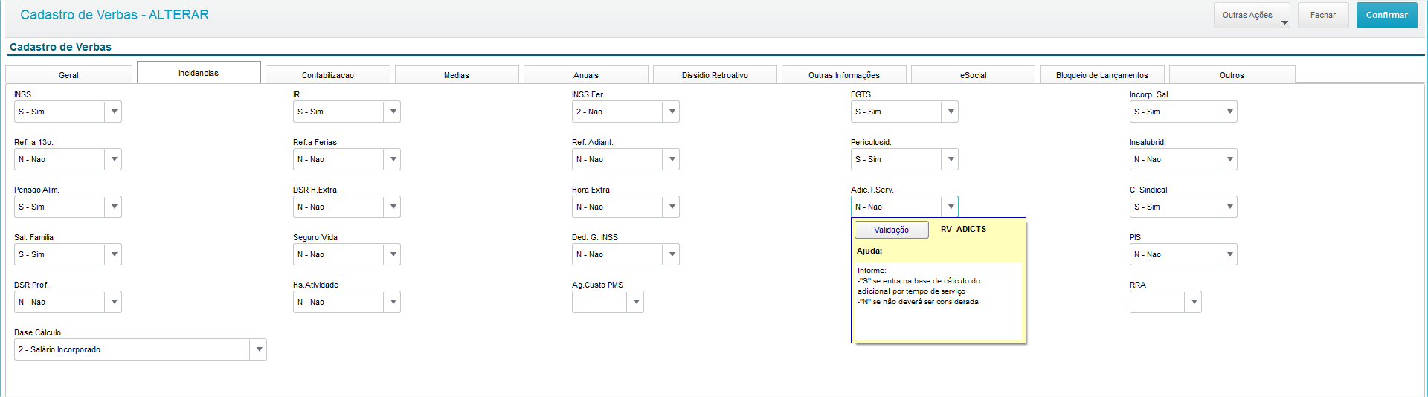
Task: Select the Dissidio Retroativo tab
Action: pos(715,75)
